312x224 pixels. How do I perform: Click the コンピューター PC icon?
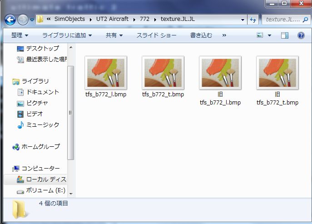(x=16, y=169)
